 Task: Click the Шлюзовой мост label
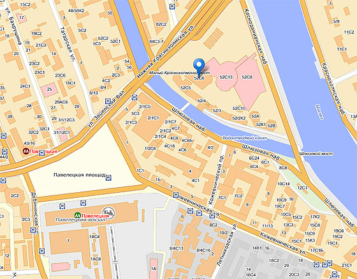[x=316, y=154]
